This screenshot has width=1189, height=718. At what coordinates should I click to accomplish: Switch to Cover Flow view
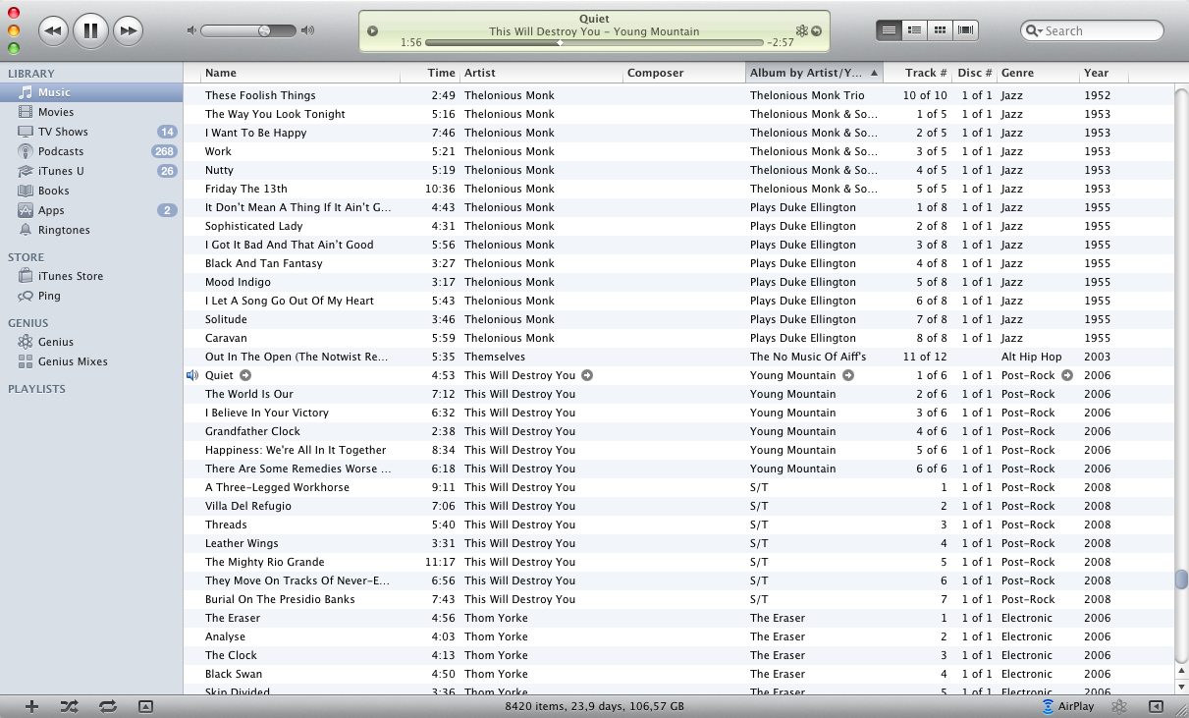click(x=966, y=30)
